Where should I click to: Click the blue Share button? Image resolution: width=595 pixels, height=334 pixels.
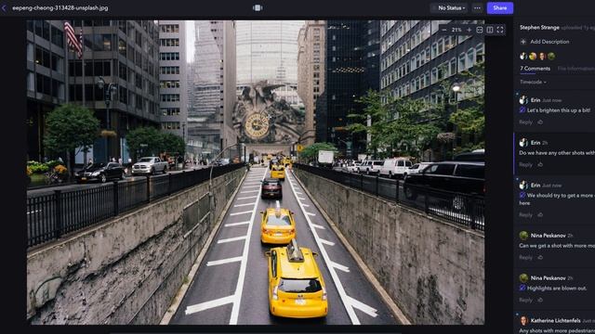500,8
